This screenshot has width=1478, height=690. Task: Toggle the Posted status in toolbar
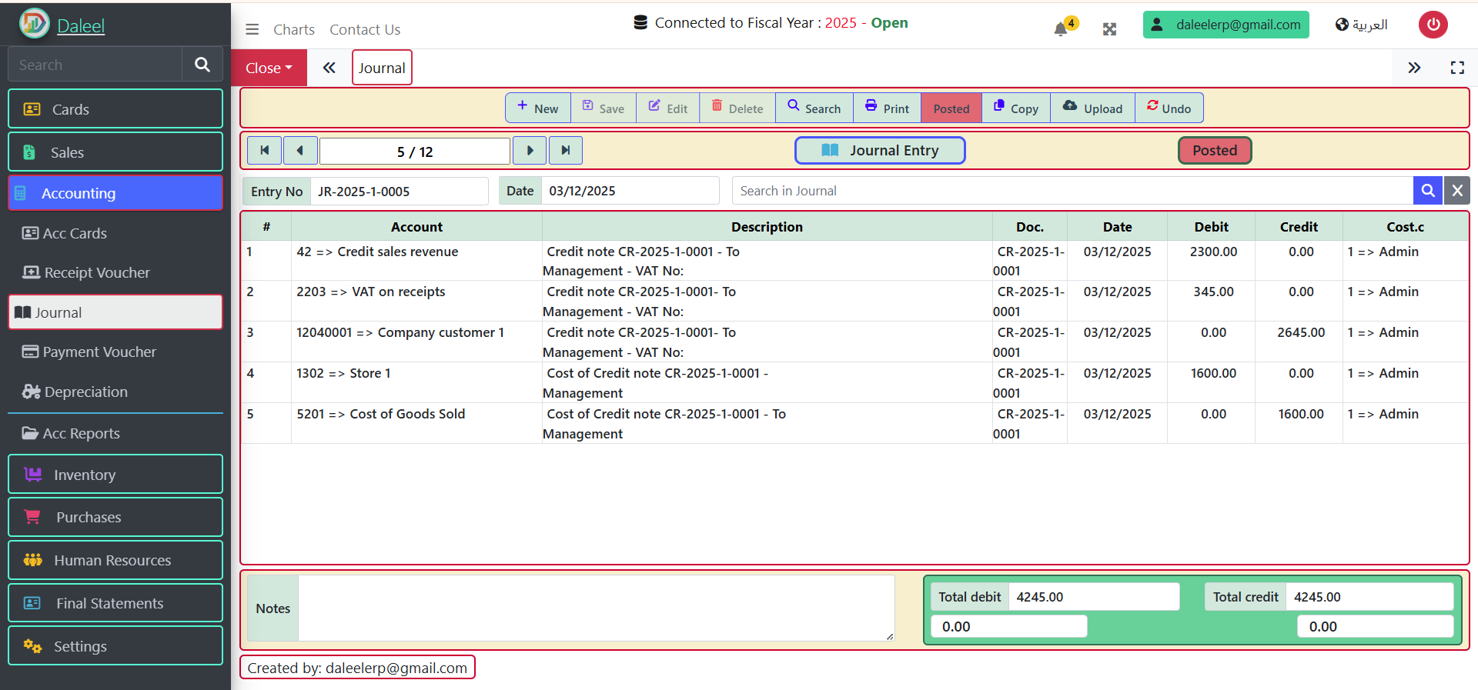[951, 108]
